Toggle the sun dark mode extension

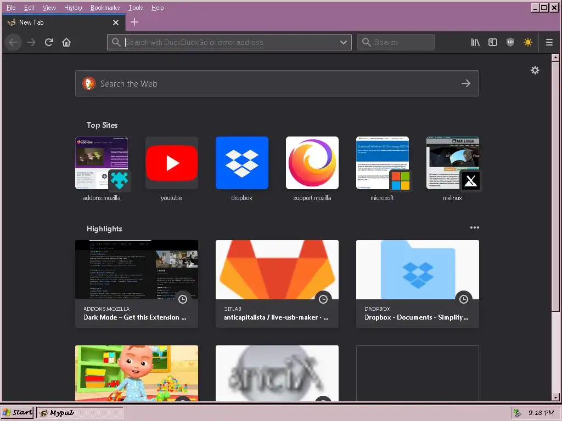528,42
